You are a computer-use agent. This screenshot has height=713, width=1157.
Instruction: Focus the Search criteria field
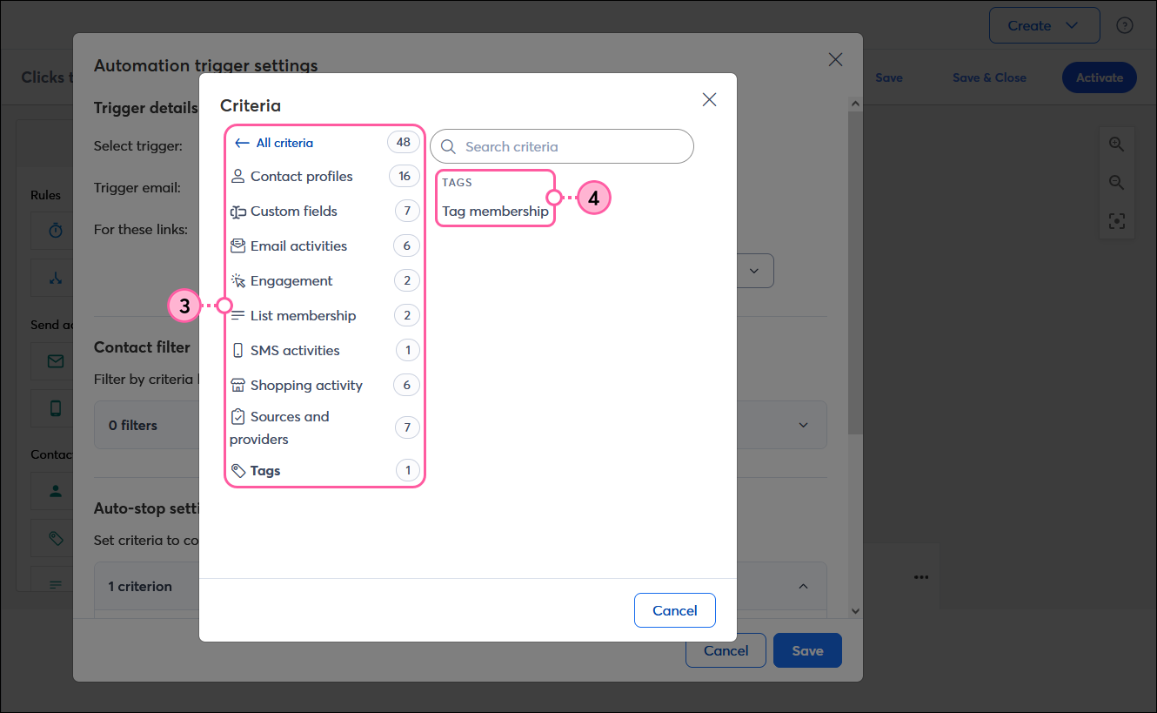coord(562,146)
